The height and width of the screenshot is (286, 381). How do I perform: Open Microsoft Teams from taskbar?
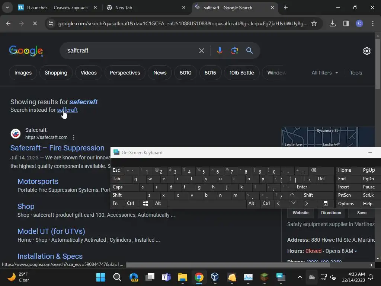click(166, 277)
